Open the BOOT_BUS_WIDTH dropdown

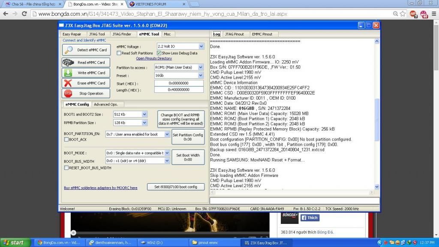pyautogui.click(x=167, y=161)
